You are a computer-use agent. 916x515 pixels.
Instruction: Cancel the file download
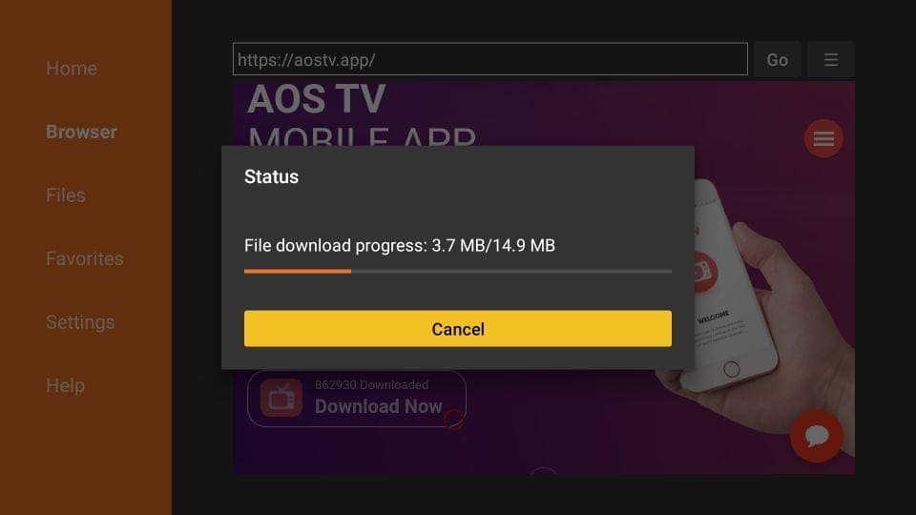[457, 329]
